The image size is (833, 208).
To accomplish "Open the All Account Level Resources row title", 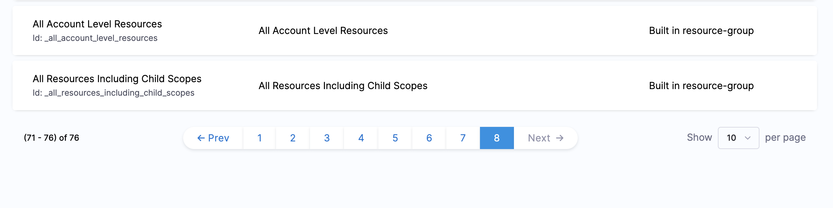I will point(97,24).
